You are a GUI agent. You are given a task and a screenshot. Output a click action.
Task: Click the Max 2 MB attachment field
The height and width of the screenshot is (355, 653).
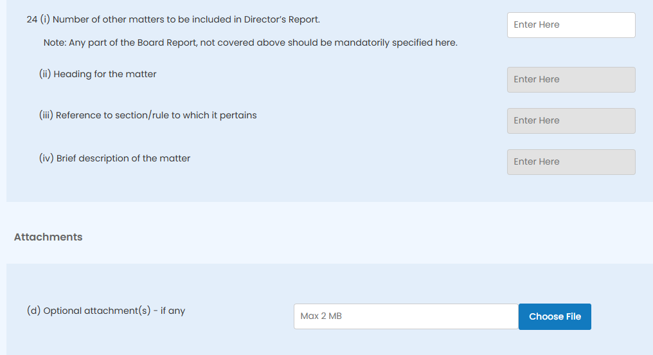point(406,316)
